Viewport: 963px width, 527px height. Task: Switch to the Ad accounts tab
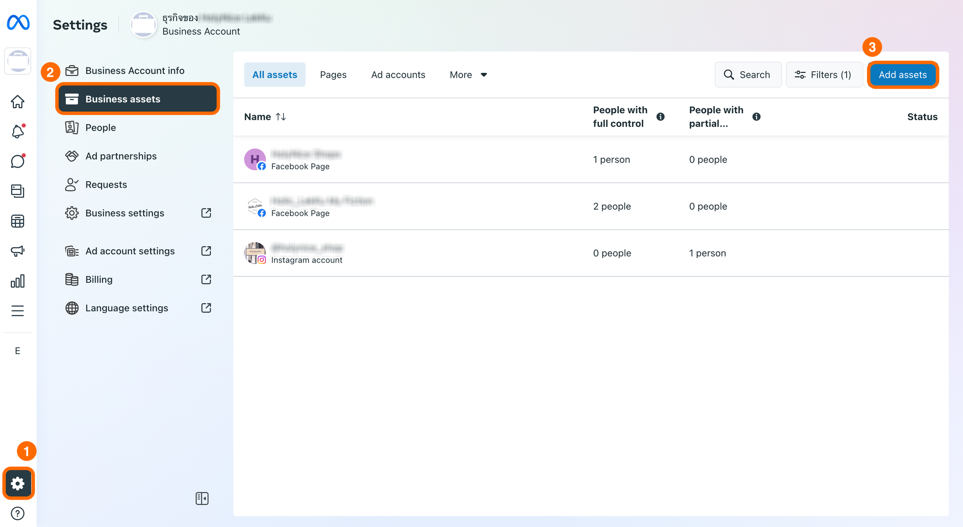click(x=398, y=75)
